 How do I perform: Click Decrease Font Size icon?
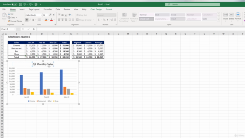[54, 15]
